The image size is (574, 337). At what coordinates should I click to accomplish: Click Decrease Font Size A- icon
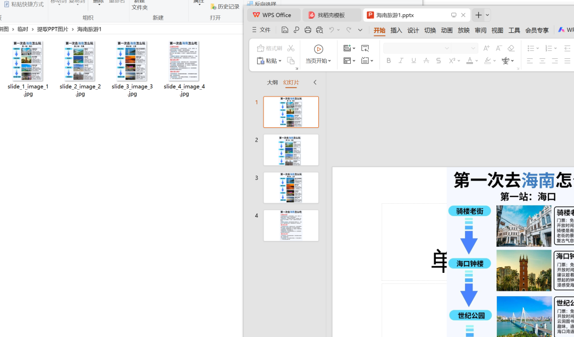499,48
